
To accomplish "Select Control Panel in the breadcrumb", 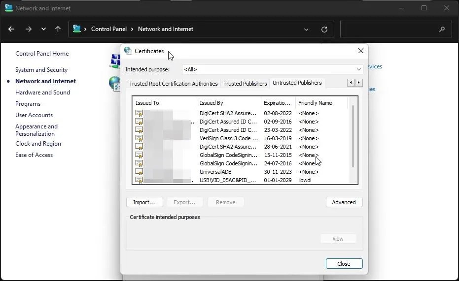I will tap(109, 29).
